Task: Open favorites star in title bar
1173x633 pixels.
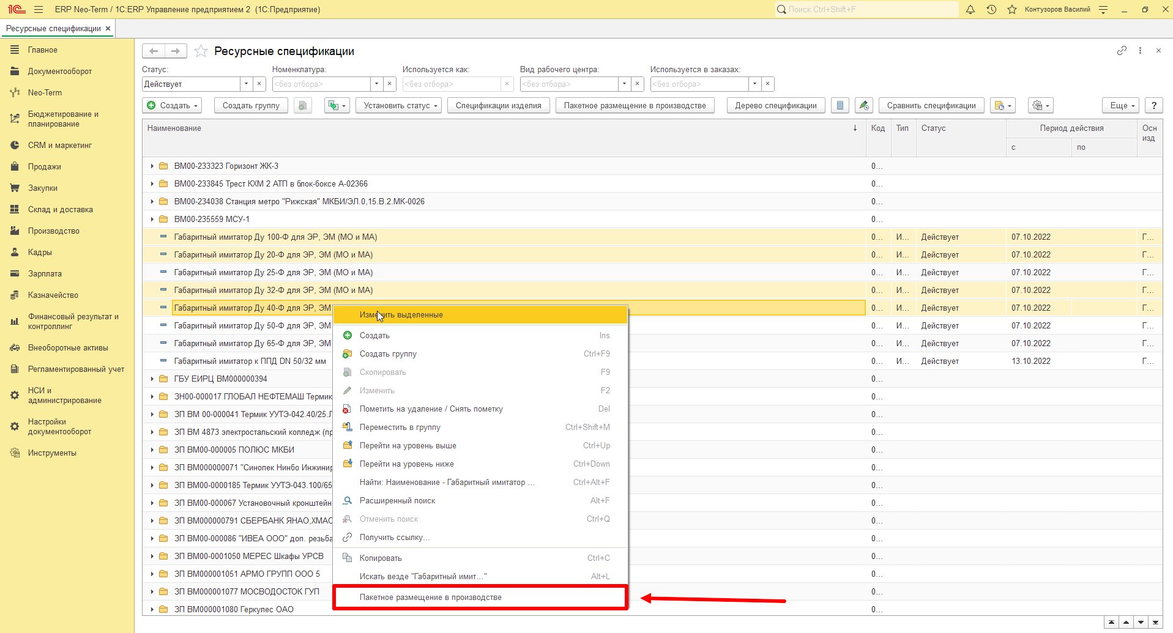Action: pos(1012,9)
